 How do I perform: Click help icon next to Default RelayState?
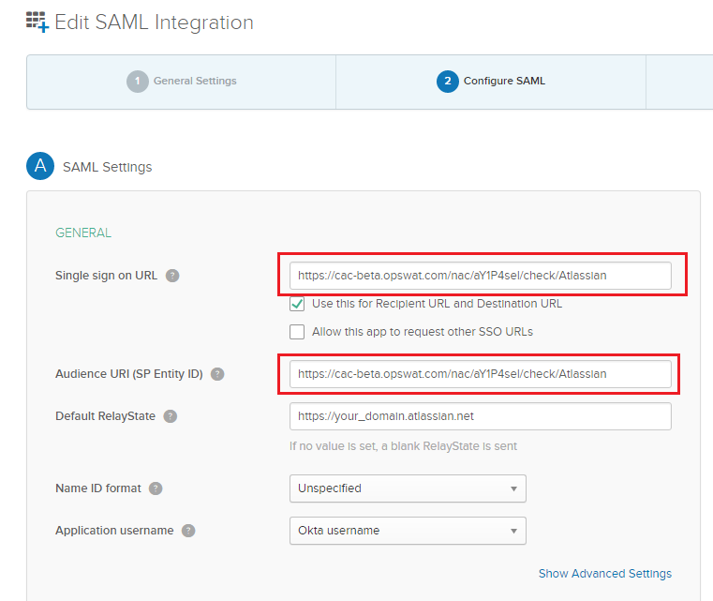(x=171, y=416)
